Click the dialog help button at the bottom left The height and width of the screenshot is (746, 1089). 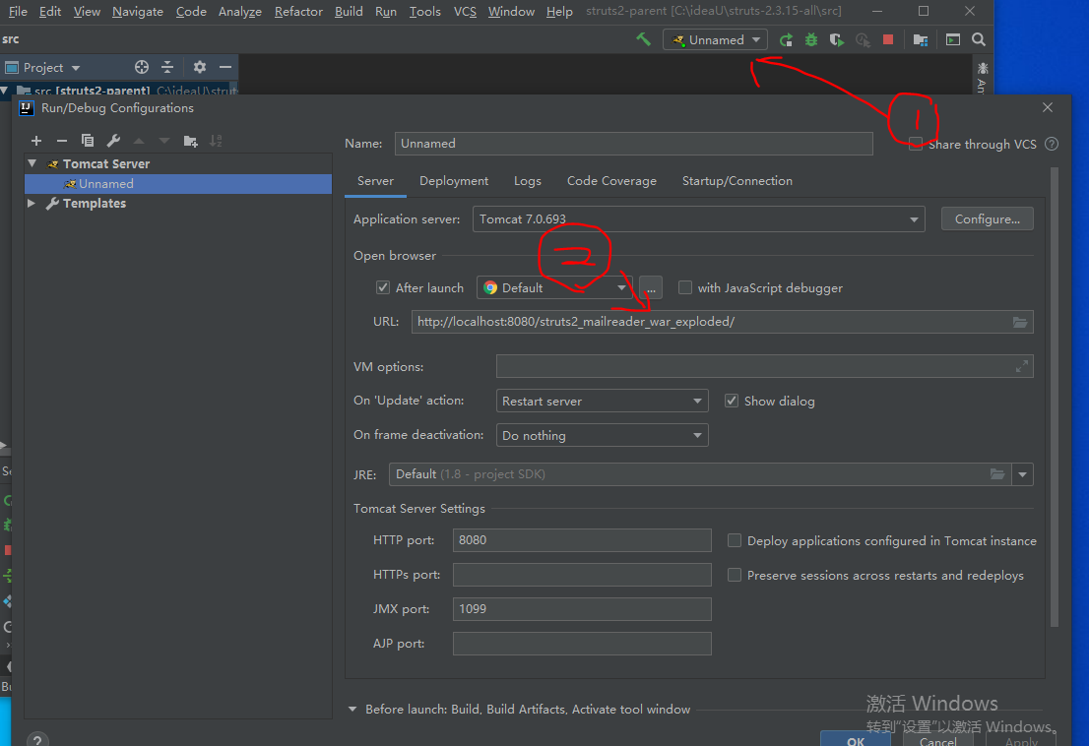point(37,740)
